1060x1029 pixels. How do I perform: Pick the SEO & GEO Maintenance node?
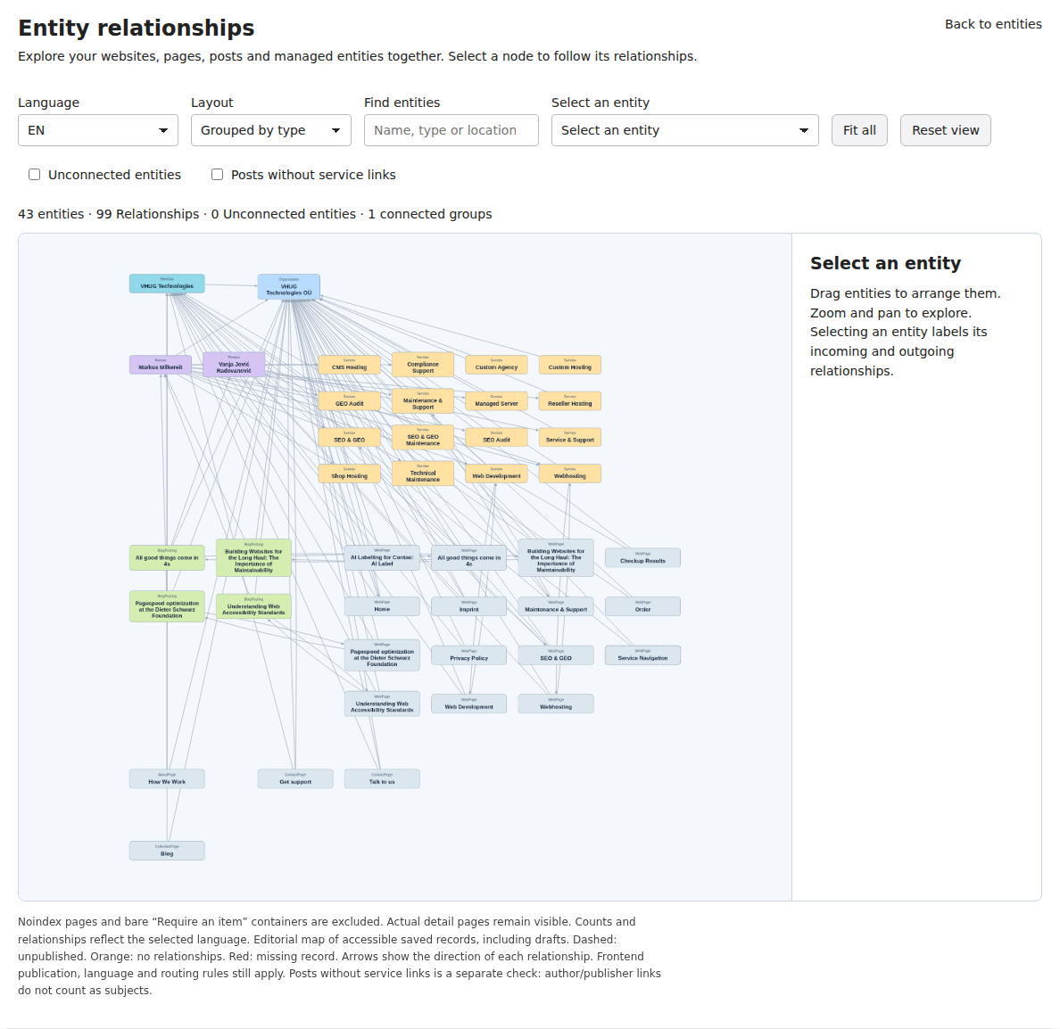click(423, 437)
